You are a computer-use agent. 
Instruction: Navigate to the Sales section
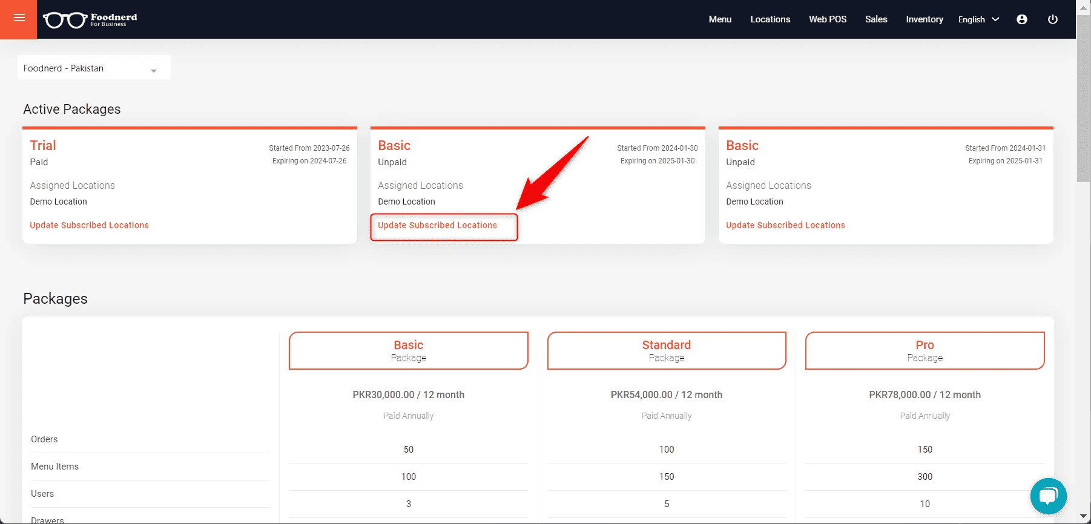click(x=875, y=19)
